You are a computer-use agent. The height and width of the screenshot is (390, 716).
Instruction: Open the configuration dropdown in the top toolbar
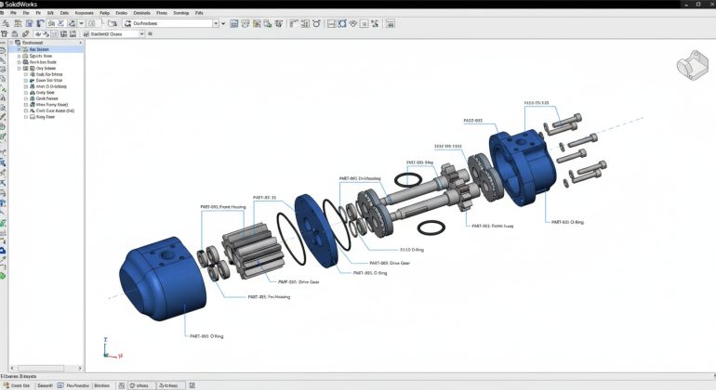[218, 23]
